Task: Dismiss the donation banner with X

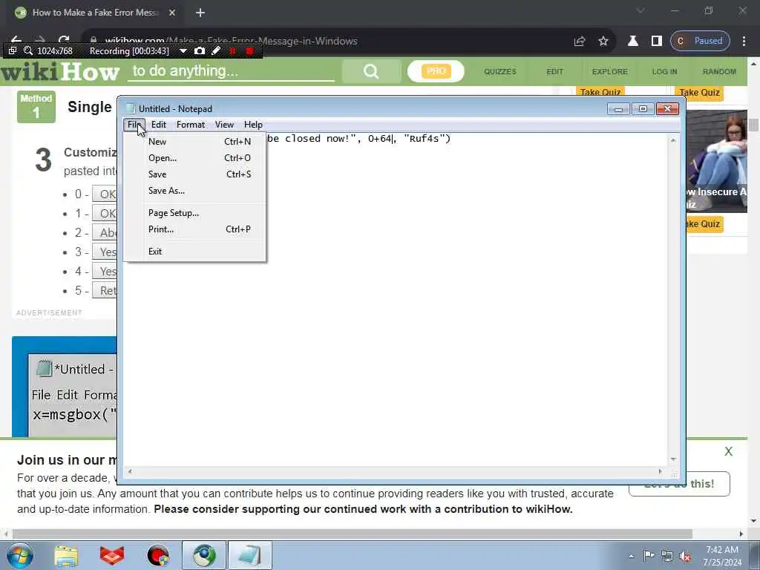Action: click(x=729, y=451)
